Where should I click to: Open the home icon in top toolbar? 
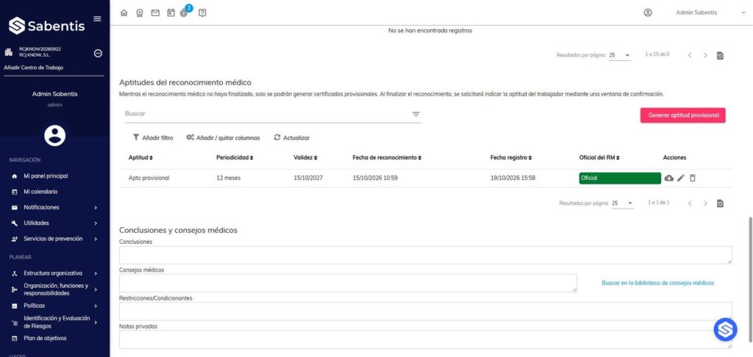pyautogui.click(x=124, y=13)
